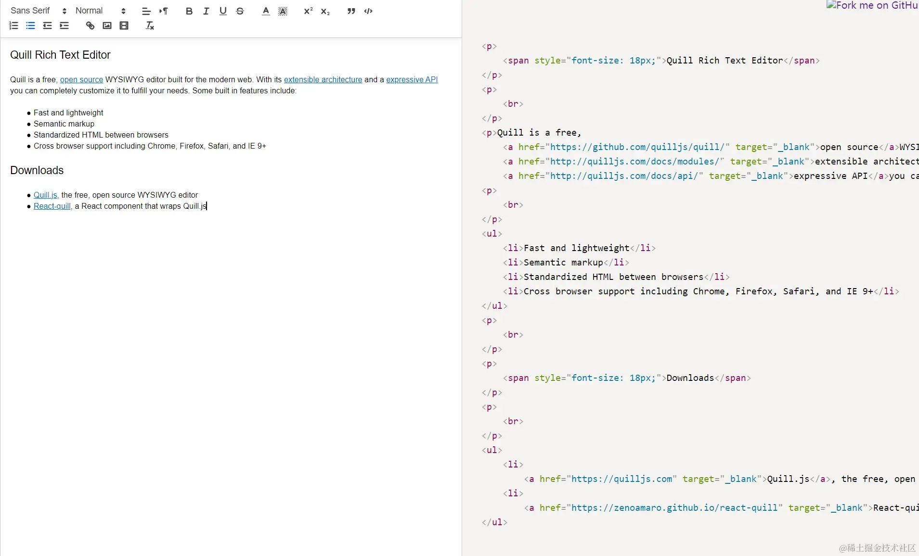The image size is (919, 556).
Task: Insert a video
Action: click(124, 25)
